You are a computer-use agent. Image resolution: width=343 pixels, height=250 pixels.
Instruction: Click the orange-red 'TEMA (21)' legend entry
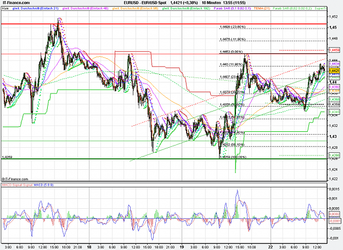[262, 8]
